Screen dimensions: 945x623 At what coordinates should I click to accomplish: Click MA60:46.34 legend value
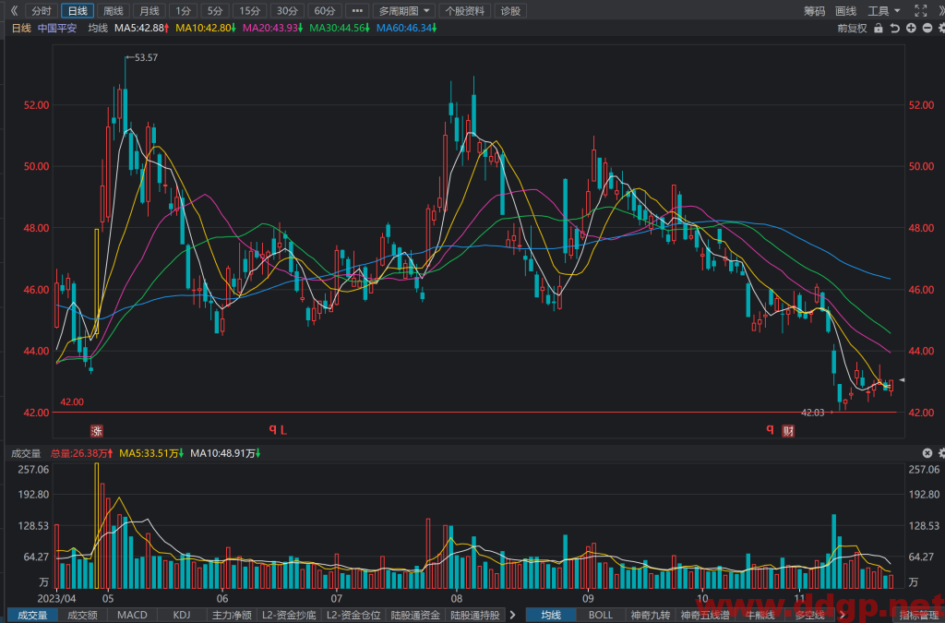[x=406, y=29]
